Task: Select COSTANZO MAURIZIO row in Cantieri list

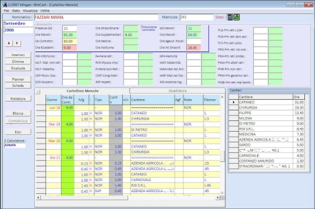Action: pos(267,161)
